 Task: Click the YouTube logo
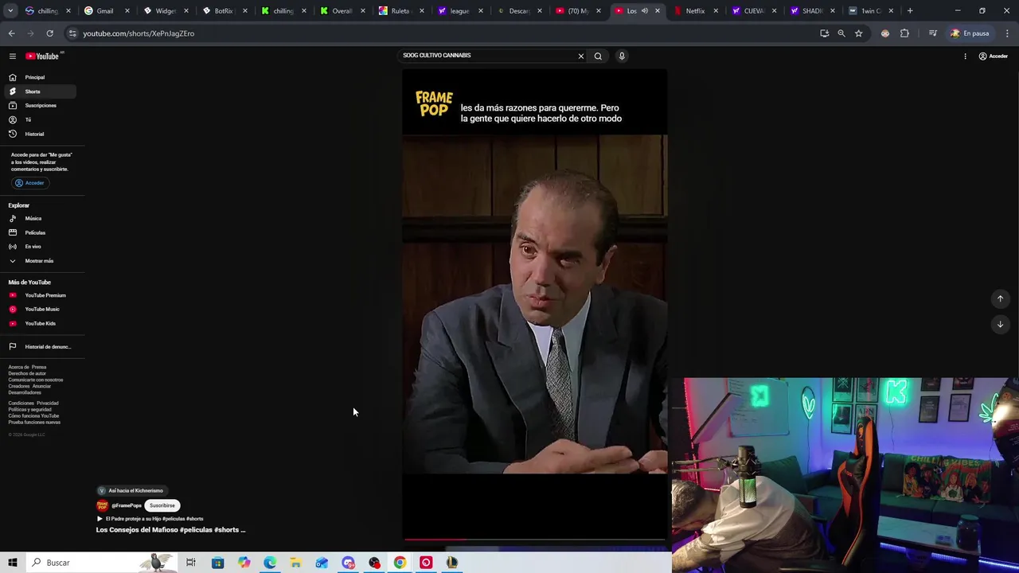coord(42,56)
